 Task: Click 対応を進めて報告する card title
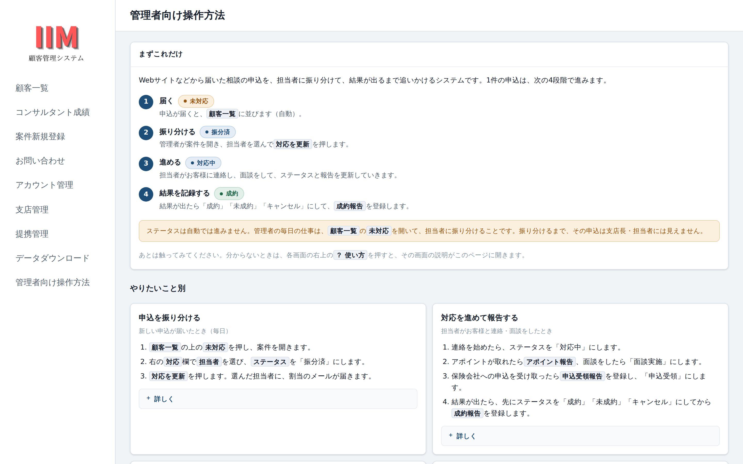pyautogui.click(x=480, y=318)
